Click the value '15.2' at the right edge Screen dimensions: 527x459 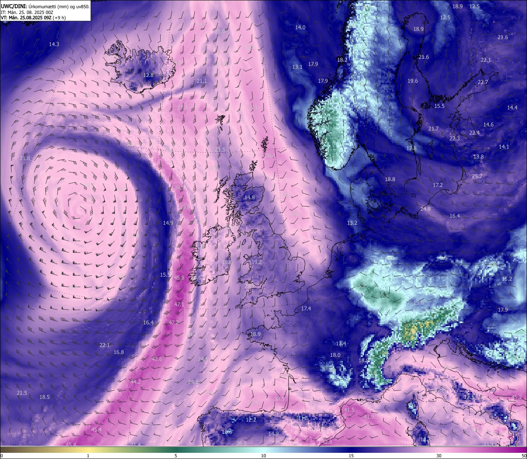(x=507, y=279)
